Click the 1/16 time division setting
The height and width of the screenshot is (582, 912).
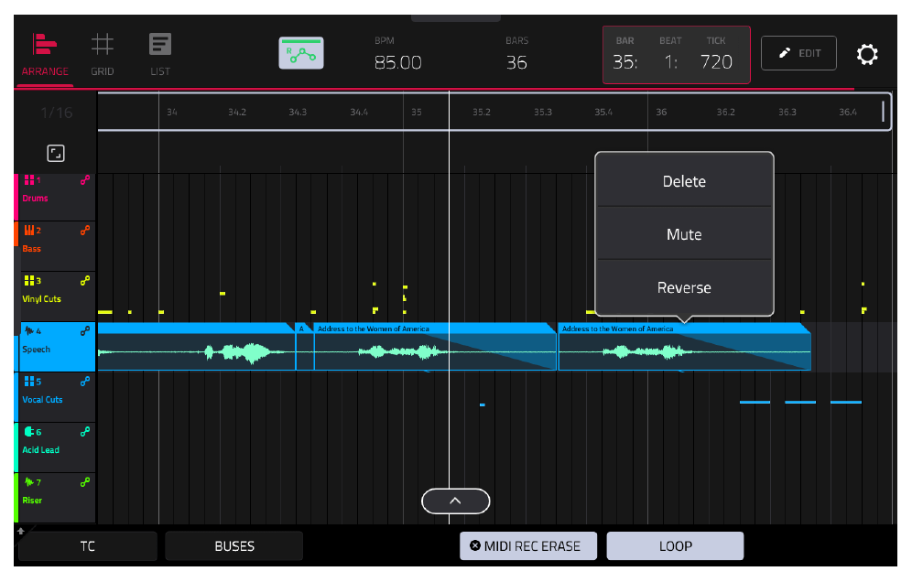click(57, 113)
